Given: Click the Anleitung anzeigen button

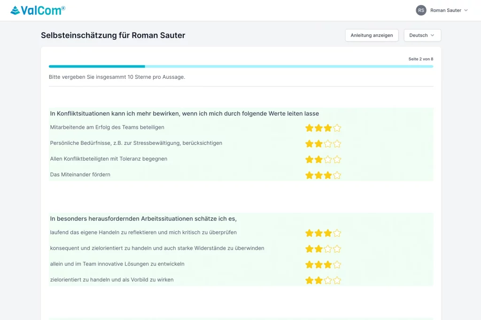Looking at the screenshot, I should [372, 35].
